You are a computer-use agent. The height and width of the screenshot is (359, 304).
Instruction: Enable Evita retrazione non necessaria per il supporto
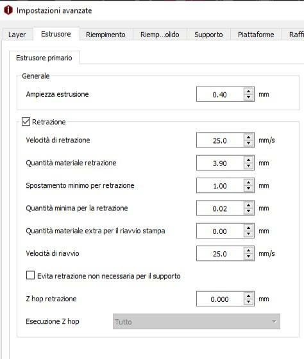31,276
